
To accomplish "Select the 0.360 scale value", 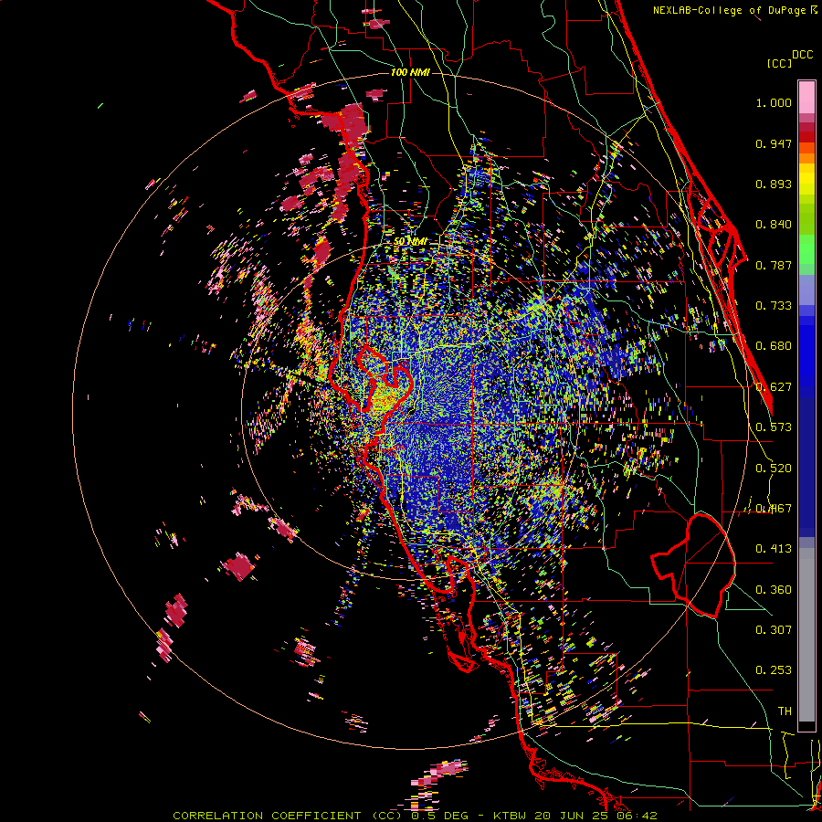I will [774, 590].
